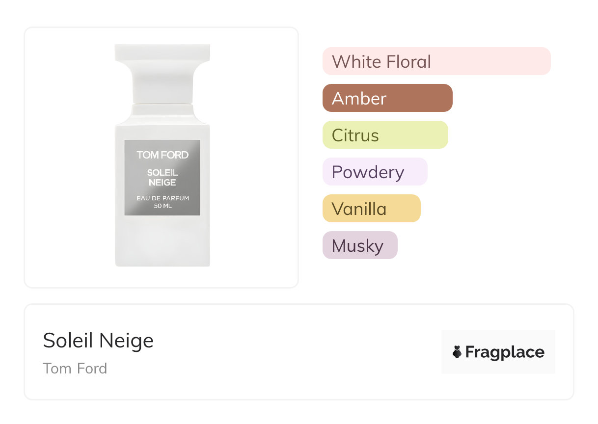The image size is (598, 424).
Task: Select the White Floral accord bar
Action: 436,61
